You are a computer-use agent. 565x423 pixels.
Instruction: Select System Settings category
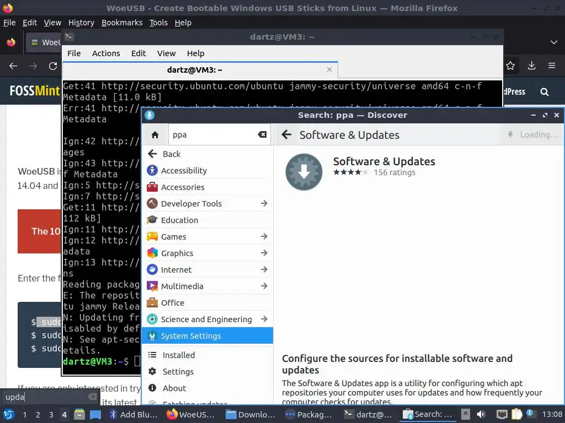pos(207,336)
